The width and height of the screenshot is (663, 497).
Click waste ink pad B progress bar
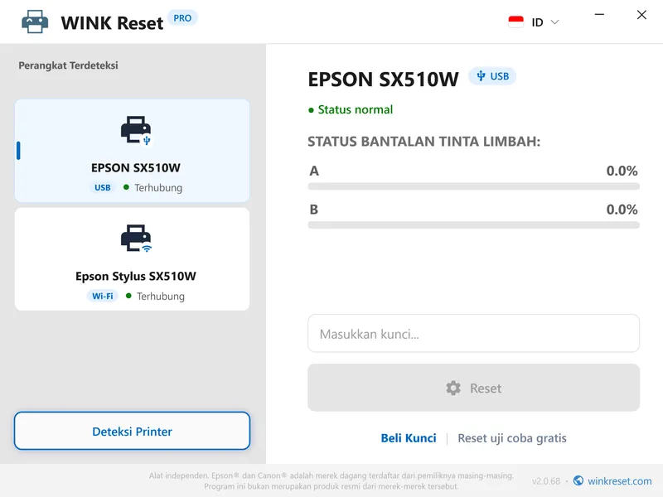point(473,225)
